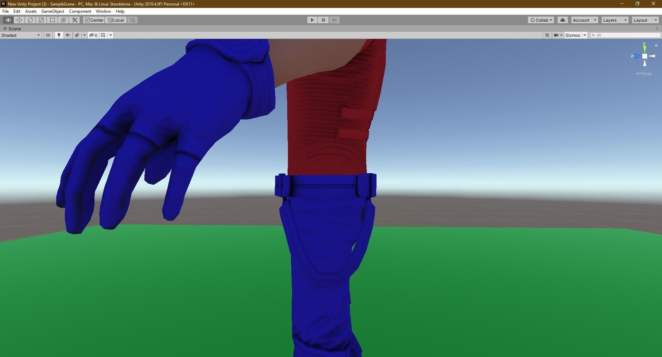
Task: Open the Layers dropdown
Action: tap(615, 20)
